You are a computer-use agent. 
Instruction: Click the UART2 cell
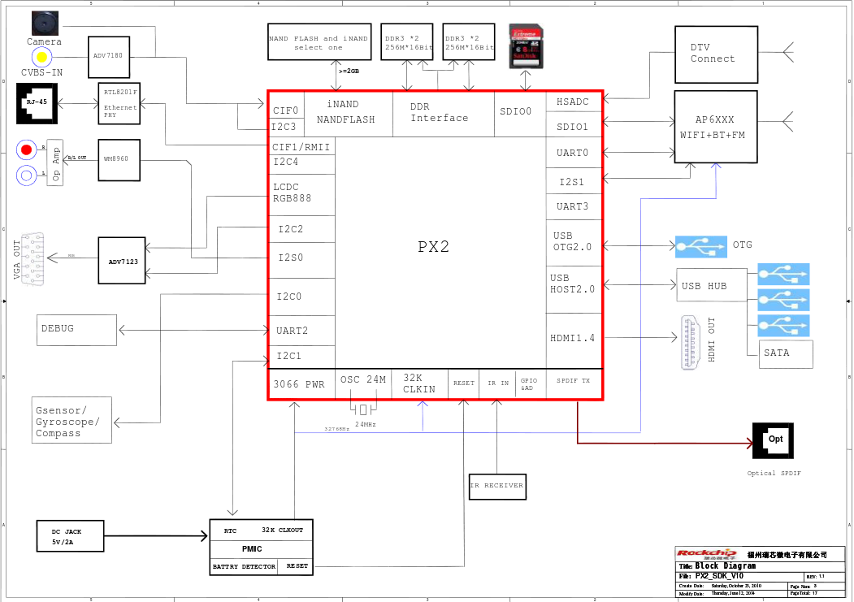point(302,331)
